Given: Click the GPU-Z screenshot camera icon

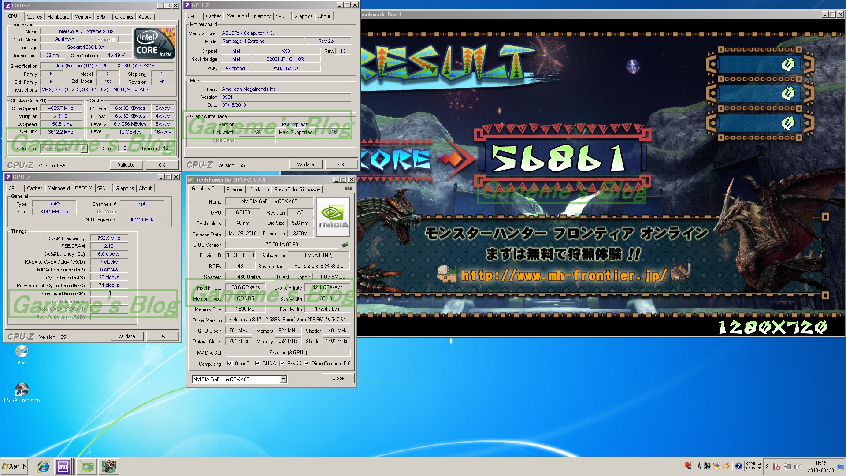Looking at the screenshot, I should 348,189.
